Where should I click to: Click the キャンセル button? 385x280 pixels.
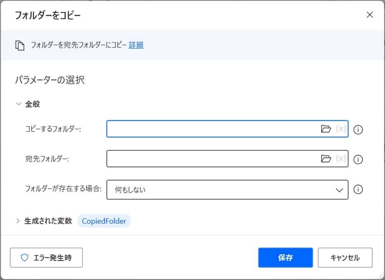click(x=345, y=257)
